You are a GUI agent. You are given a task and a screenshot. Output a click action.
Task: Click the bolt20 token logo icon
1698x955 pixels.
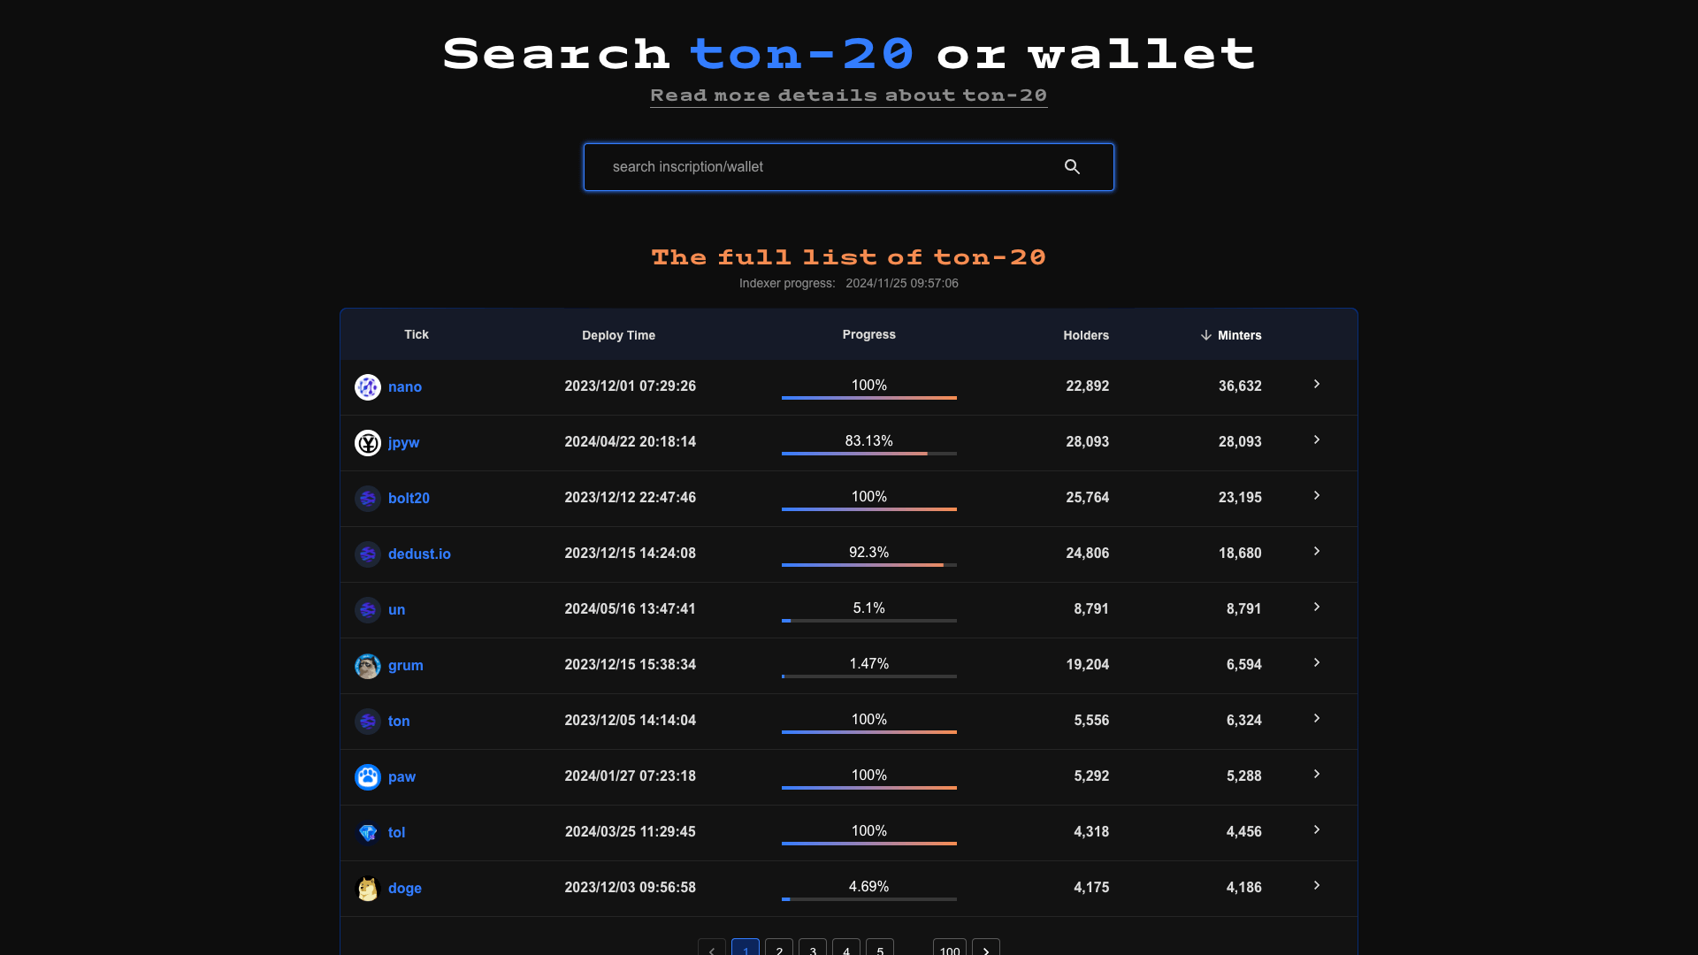pyautogui.click(x=368, y=499)
